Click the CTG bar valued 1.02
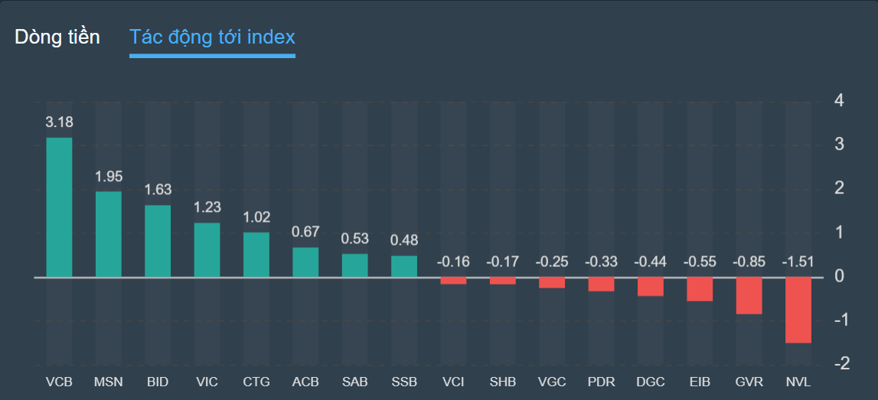The height and width of the screenshot is (400, 878). (x=256, y=254)
